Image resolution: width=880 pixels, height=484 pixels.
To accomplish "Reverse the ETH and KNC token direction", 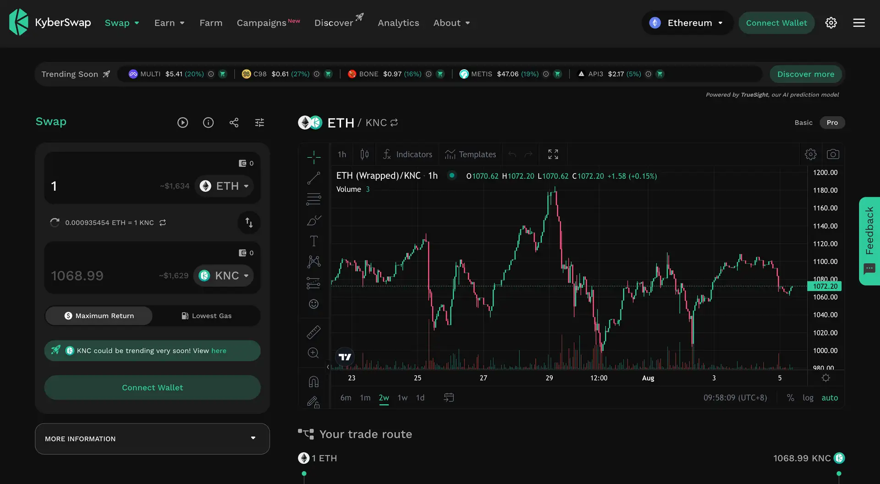I will [249, 222].
